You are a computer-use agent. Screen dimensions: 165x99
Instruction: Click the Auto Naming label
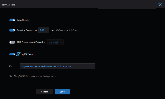tap(23, 20)
